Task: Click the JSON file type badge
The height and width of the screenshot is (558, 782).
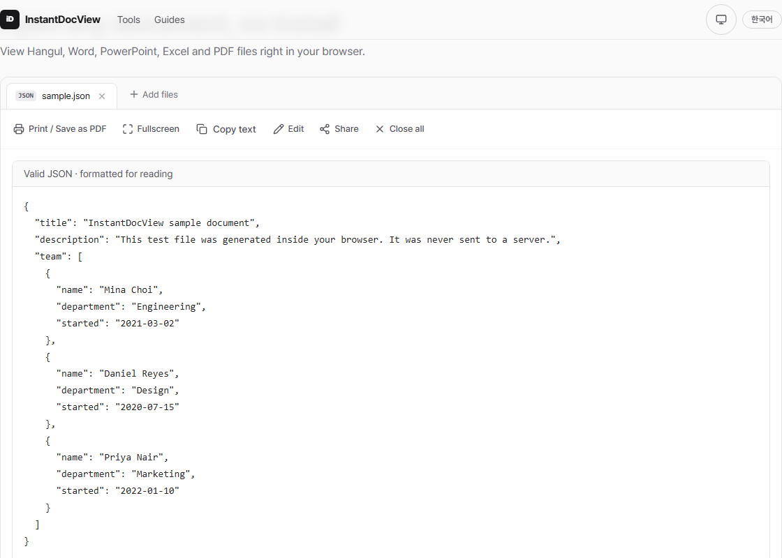Action: click(x=26, y=96)
